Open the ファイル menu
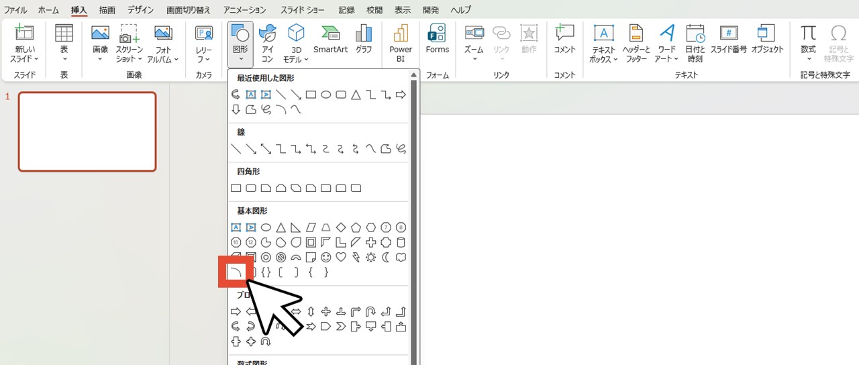Viewport: 859px width, 365px height. [x=15, y=10]
